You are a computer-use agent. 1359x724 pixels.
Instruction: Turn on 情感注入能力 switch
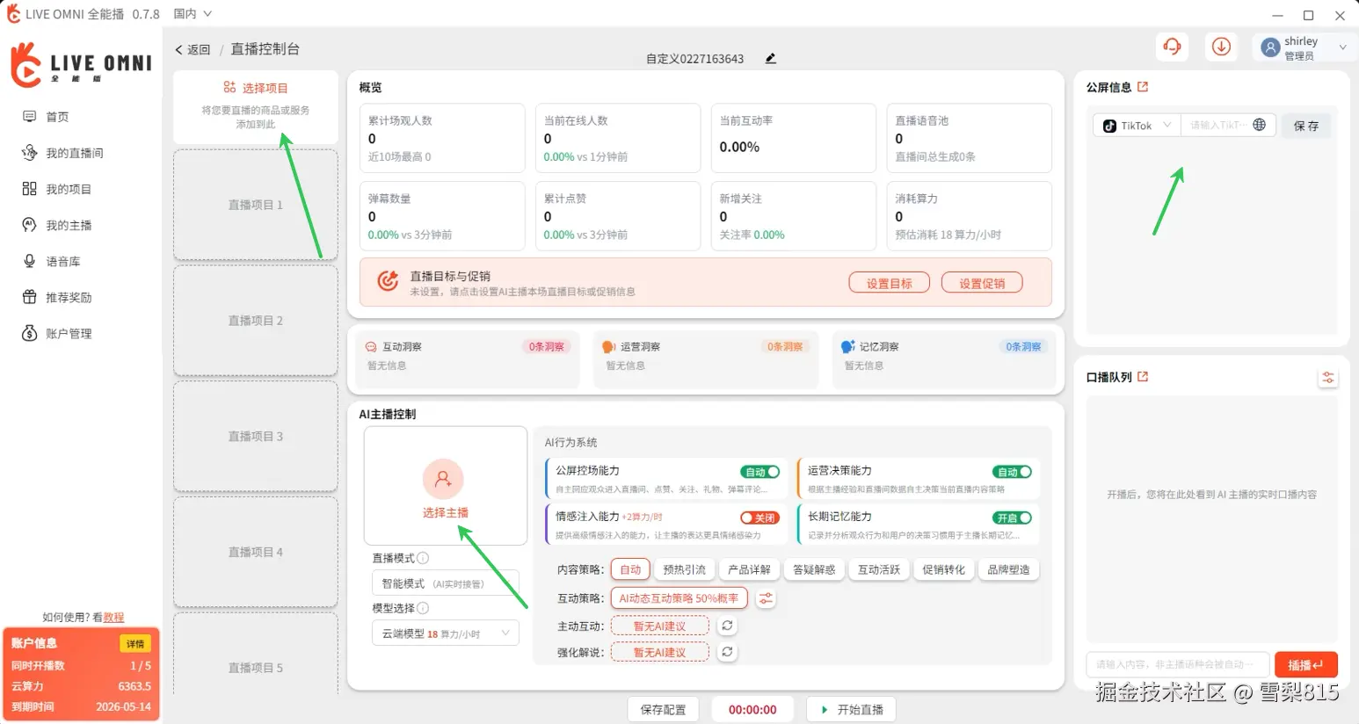[x=760, y=518]
